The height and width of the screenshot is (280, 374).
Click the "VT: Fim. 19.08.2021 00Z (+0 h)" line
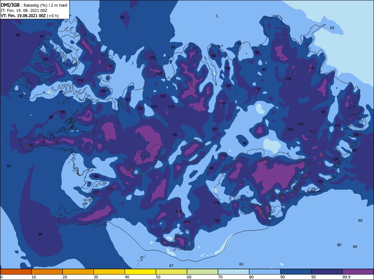[x=30, y=16]
